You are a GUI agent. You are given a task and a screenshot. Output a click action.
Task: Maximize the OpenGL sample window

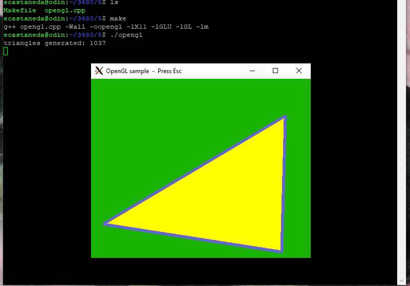pyautogui.click(x=275, y=71)
